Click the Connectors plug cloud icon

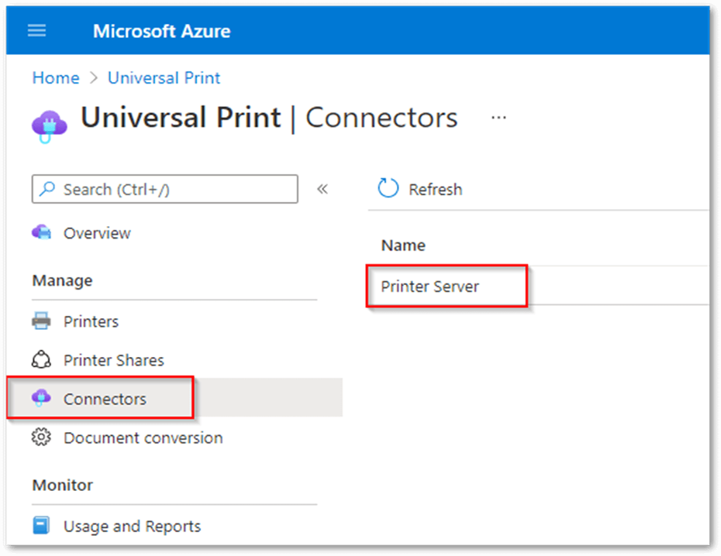coord(41,397)
